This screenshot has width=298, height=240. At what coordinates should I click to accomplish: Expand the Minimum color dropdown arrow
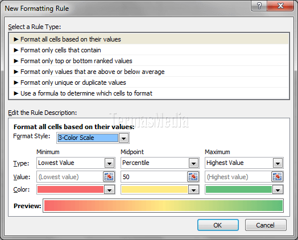pos(109,189)
